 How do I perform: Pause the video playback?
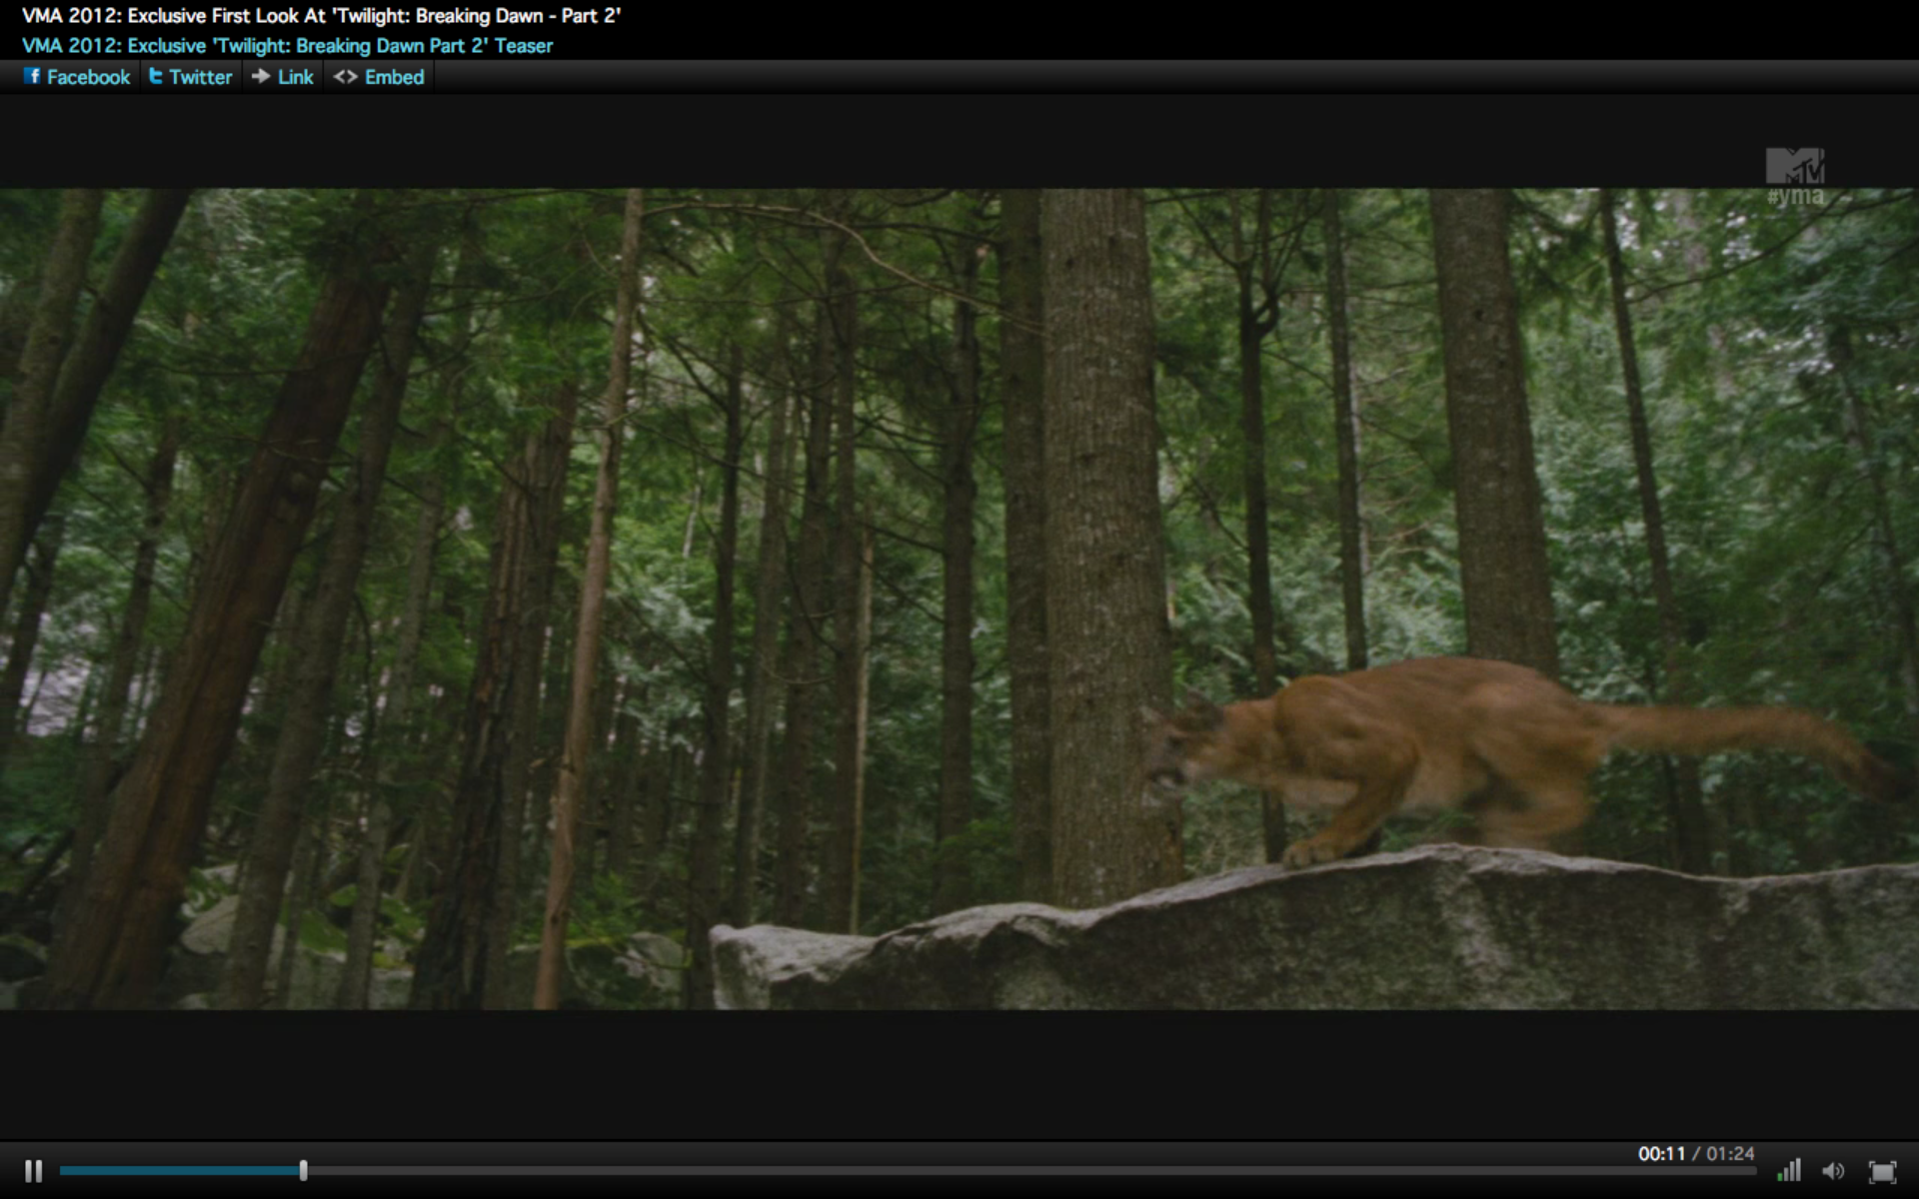[33, 1171]
